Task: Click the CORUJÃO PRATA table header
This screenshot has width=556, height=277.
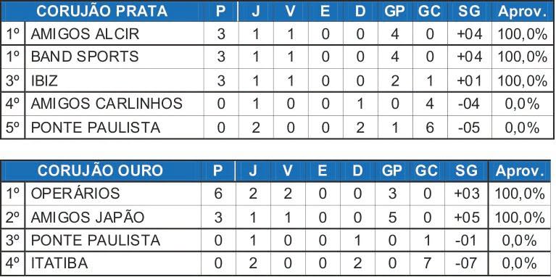Action: (x=101, y=12)
